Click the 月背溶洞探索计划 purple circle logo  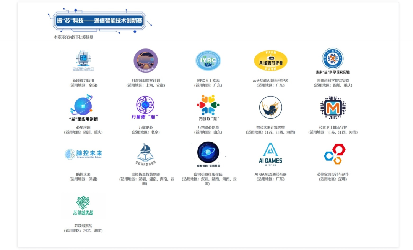[146, 61]
